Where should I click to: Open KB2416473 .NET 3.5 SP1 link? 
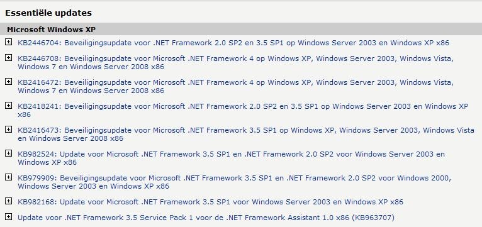246,134
